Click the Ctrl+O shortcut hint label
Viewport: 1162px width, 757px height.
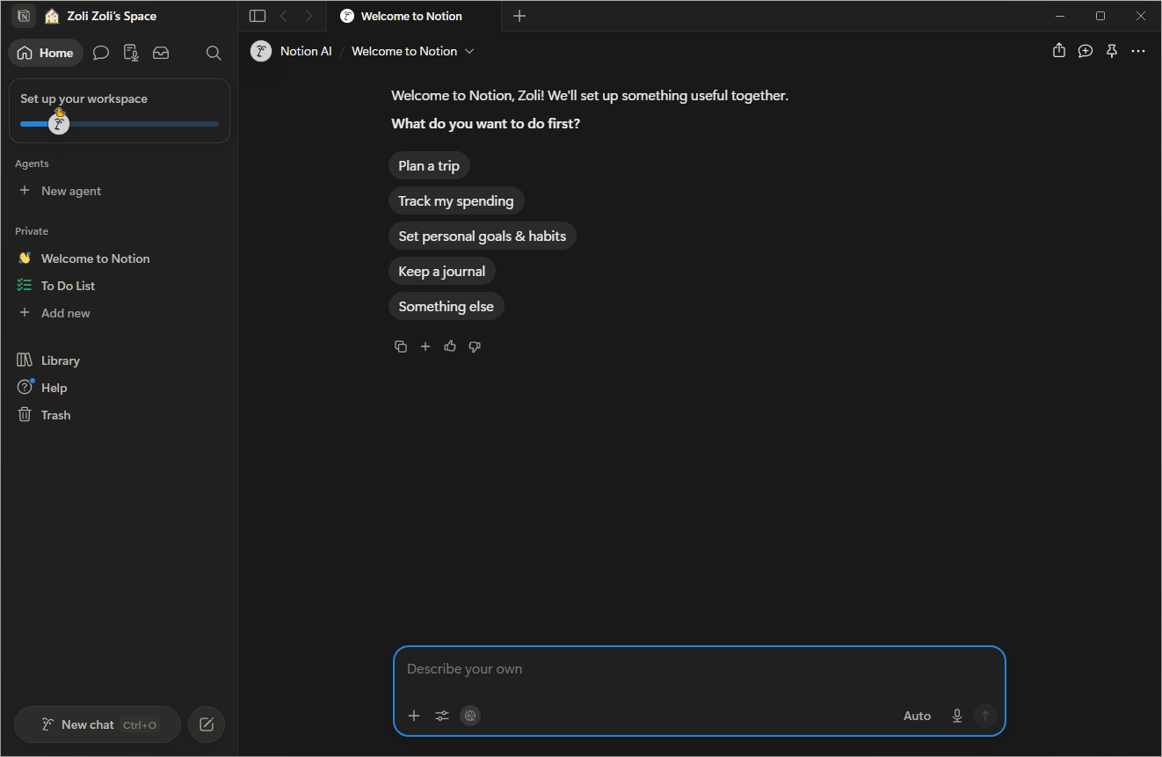click(x=140, y=725)
